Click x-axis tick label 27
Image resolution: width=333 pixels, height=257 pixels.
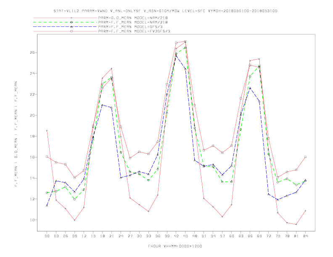point(130,236)
